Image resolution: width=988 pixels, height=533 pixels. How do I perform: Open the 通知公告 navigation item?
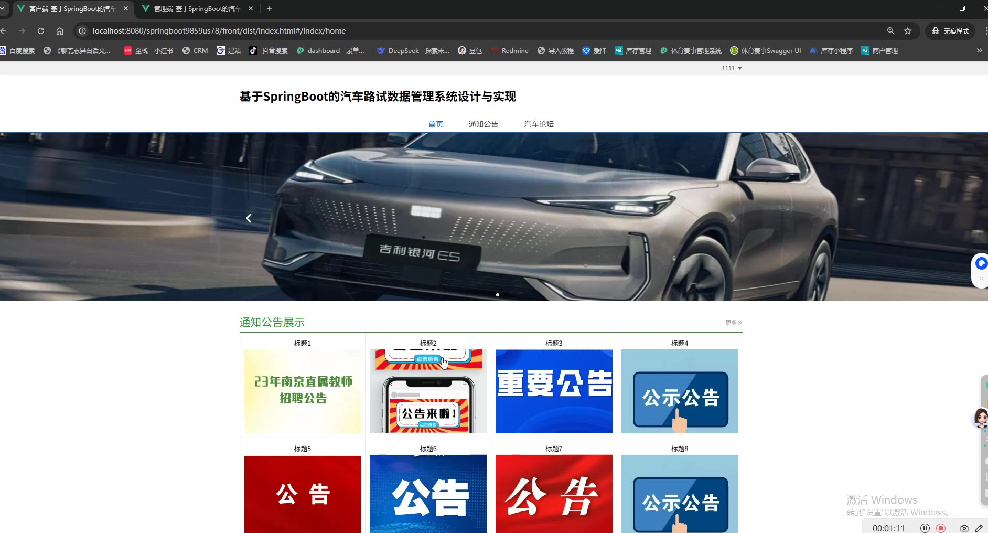tap(484, 124)
